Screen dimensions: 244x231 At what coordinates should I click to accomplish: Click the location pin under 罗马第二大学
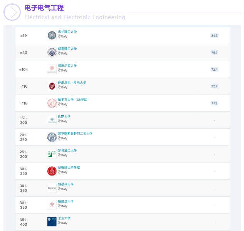tap(59, 155)
